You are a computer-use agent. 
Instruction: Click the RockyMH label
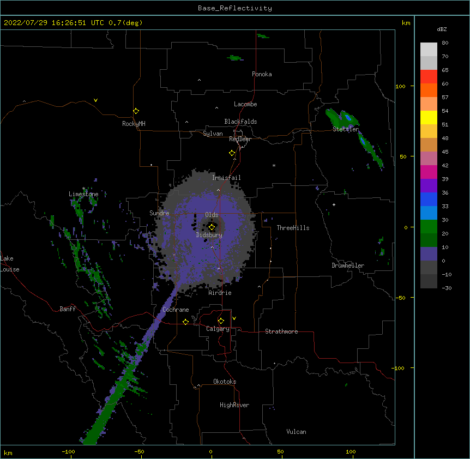click(x=134, y=124)
